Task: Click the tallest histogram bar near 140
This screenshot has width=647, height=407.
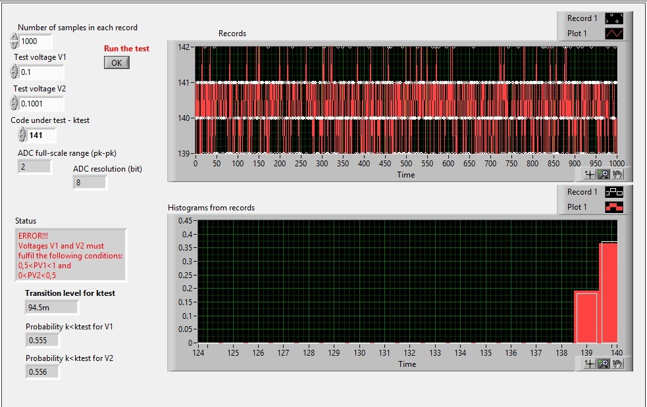Action: click(x=609, y=293)
